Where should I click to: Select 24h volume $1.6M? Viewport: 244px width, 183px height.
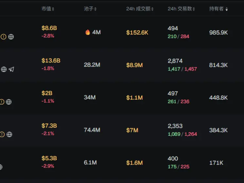[x=134, y=163]
